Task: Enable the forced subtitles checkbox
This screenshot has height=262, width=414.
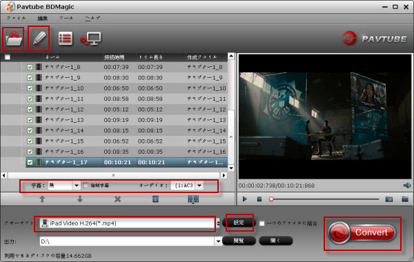Action: [x=86, y=185]
